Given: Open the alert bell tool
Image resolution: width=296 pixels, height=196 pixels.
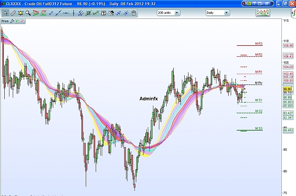Looking at the screenshot, I should 20,13.
